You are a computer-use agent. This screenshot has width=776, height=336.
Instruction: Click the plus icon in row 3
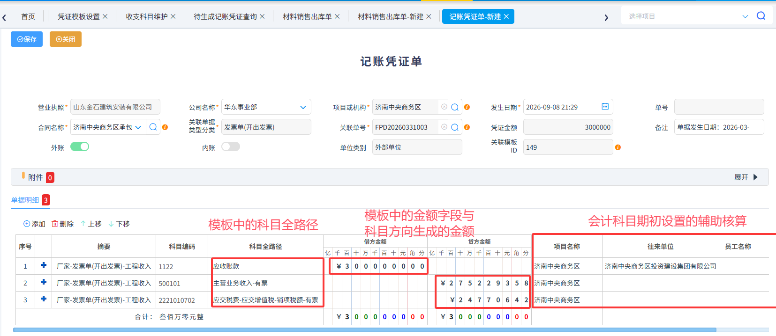tap(44, 299)
